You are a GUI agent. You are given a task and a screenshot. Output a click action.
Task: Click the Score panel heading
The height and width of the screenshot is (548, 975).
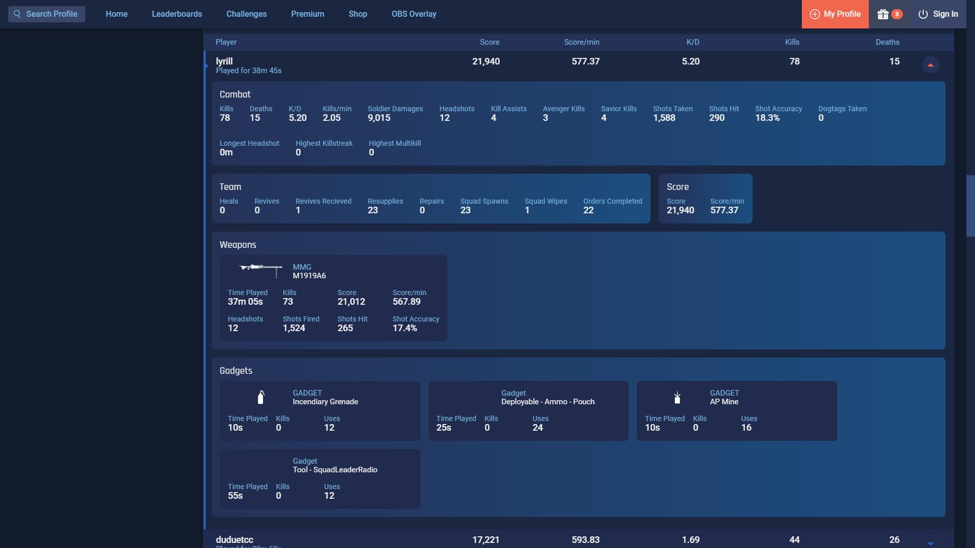pyautogui.click(x=677, y=187)
